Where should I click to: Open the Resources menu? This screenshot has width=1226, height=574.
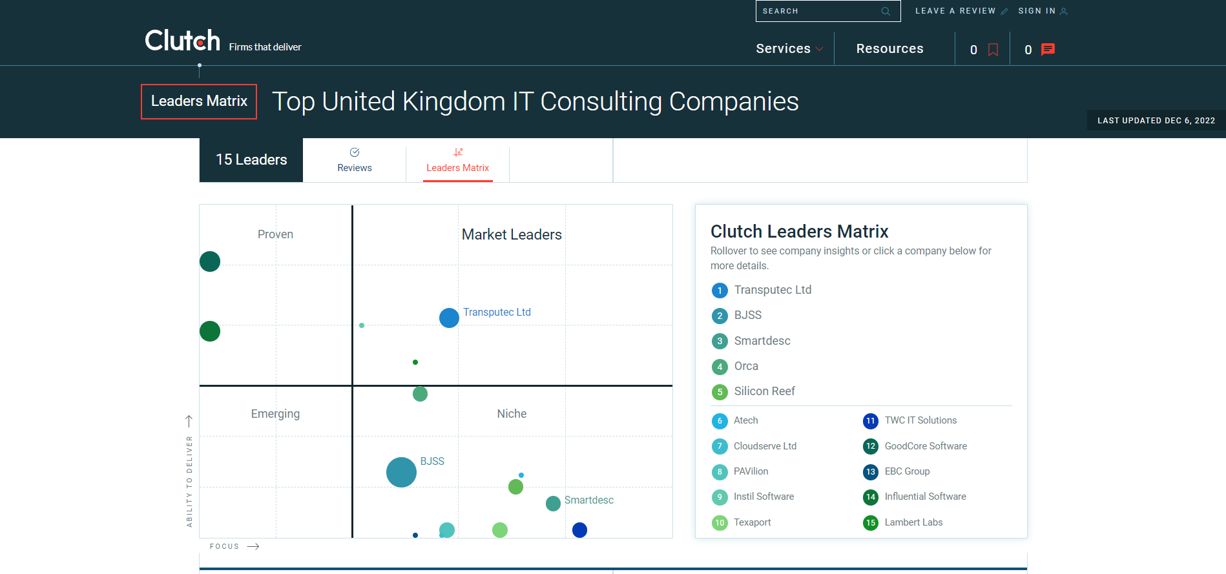click(889, 49)
